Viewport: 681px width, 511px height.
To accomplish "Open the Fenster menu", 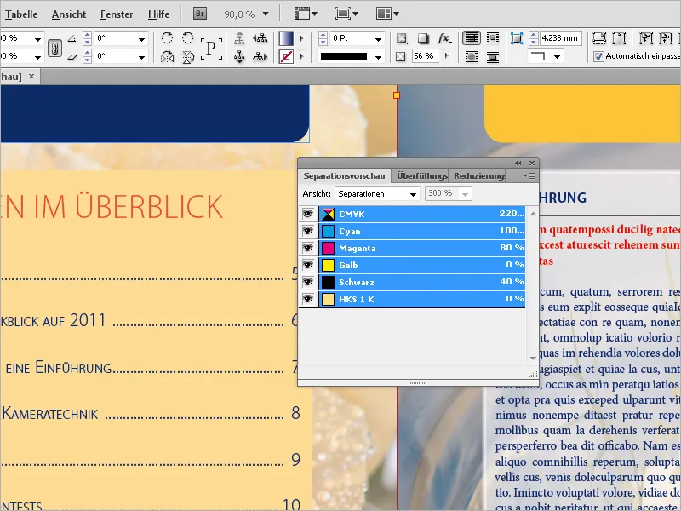I will point(117,14).
